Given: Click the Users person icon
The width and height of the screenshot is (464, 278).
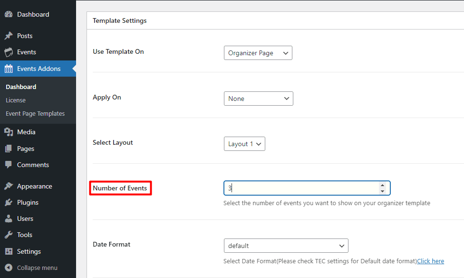Looking at the screenshot, I should pos(9,219).
